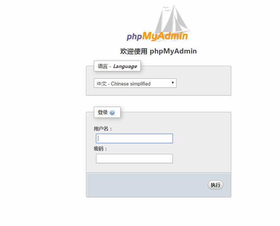Open the 中文 - Chinese simplified language dropdown
The image size is (280, 226).
coord(135,83)
